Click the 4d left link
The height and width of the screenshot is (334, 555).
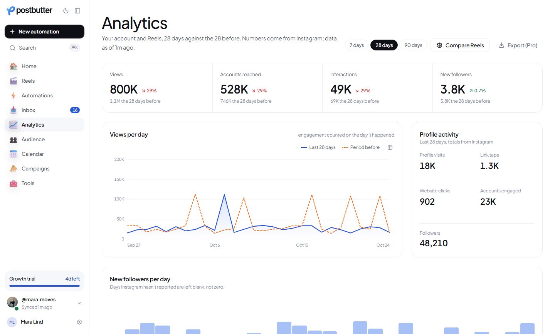(x=72, y=279)
